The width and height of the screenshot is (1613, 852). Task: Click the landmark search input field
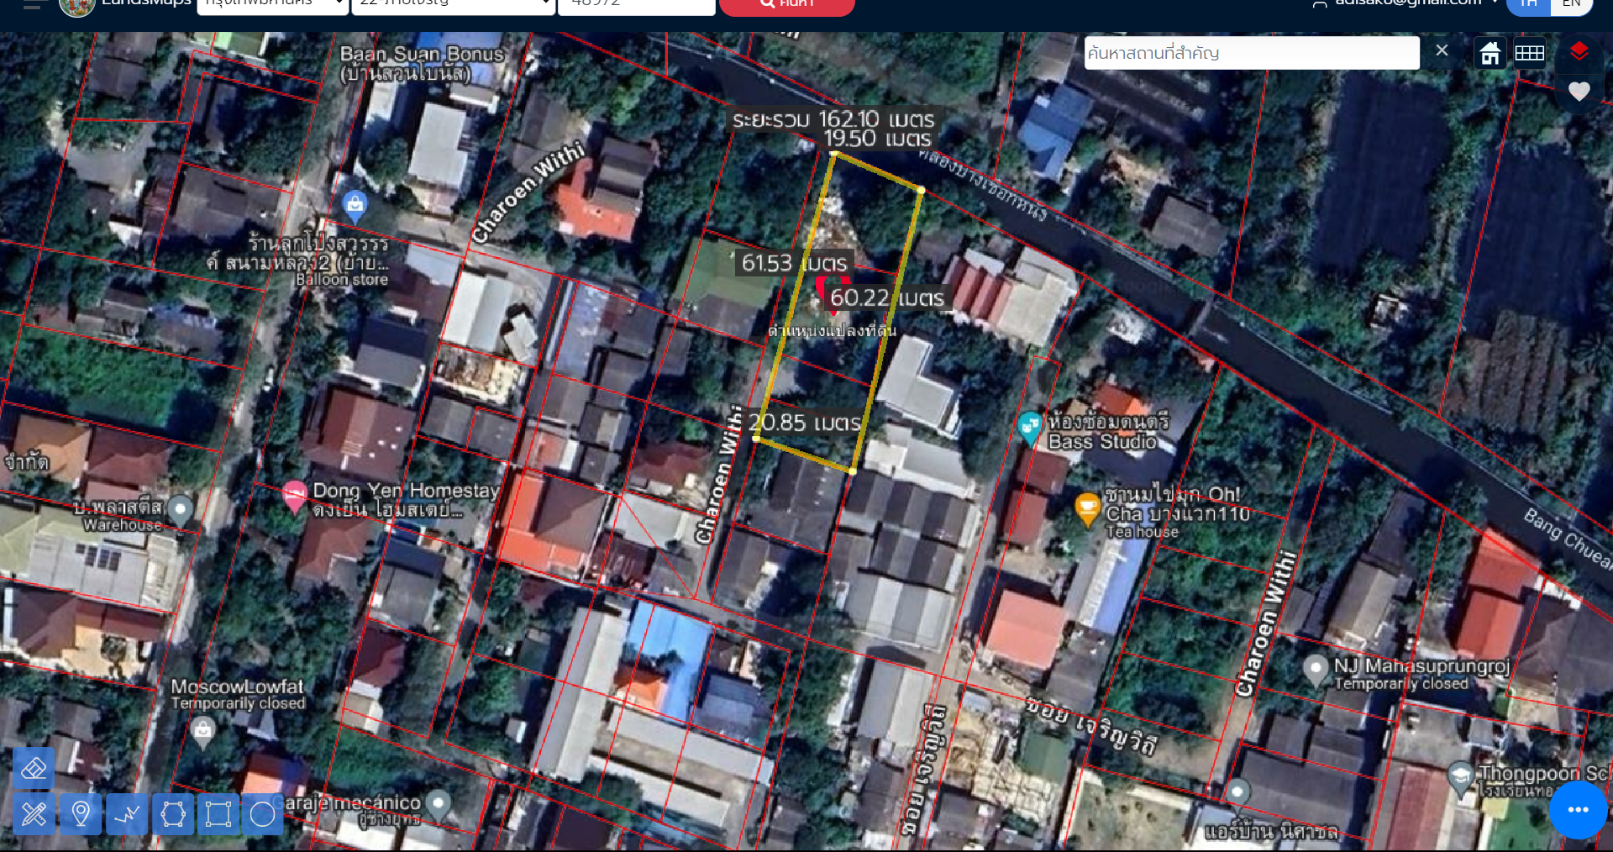click(1251, 53)
